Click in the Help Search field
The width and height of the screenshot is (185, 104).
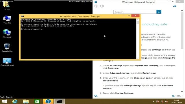(135, 12)
